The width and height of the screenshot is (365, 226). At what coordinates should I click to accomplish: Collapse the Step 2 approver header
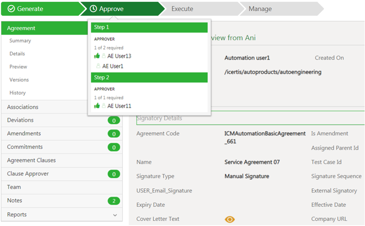click(149, 77)
